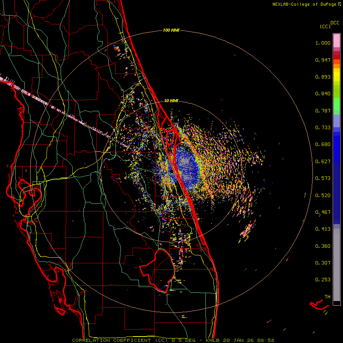Click the 08:58 timestamp in caption
343x343 pixels.
(x=266, y=340)
